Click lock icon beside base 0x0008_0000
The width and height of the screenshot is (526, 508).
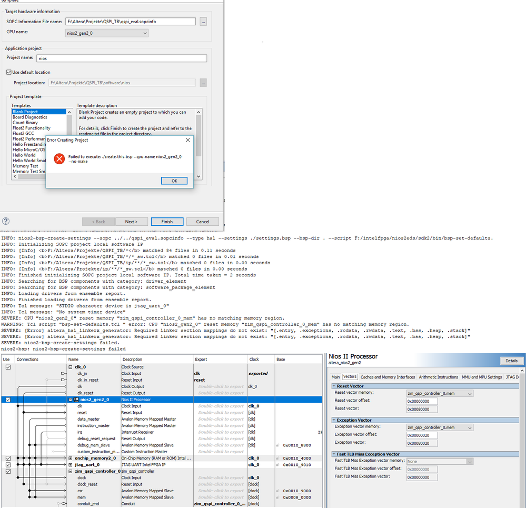click(278, 497)
